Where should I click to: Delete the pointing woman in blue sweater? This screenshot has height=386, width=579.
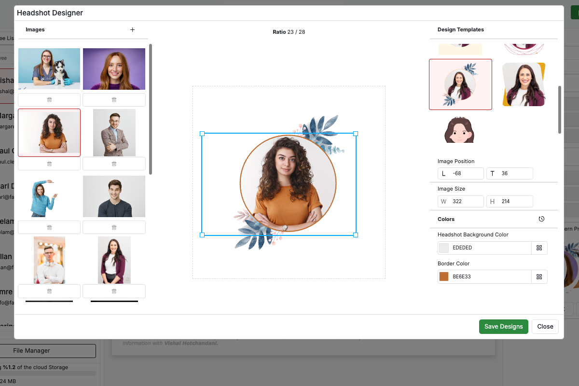click(x=49, y=227)
